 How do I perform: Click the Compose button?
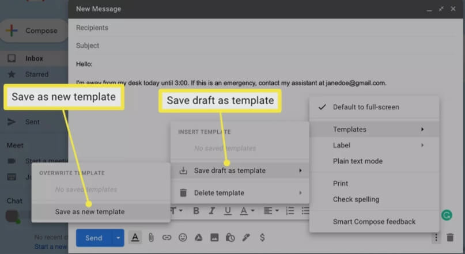[x=34, y=31]
